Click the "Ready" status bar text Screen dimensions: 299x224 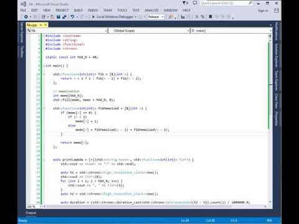pos(23,220)
